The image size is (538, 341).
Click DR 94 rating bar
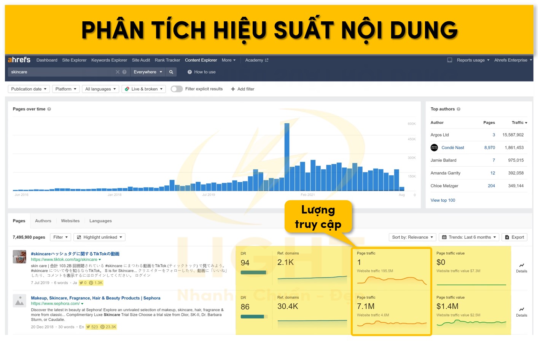pos(254,272)
